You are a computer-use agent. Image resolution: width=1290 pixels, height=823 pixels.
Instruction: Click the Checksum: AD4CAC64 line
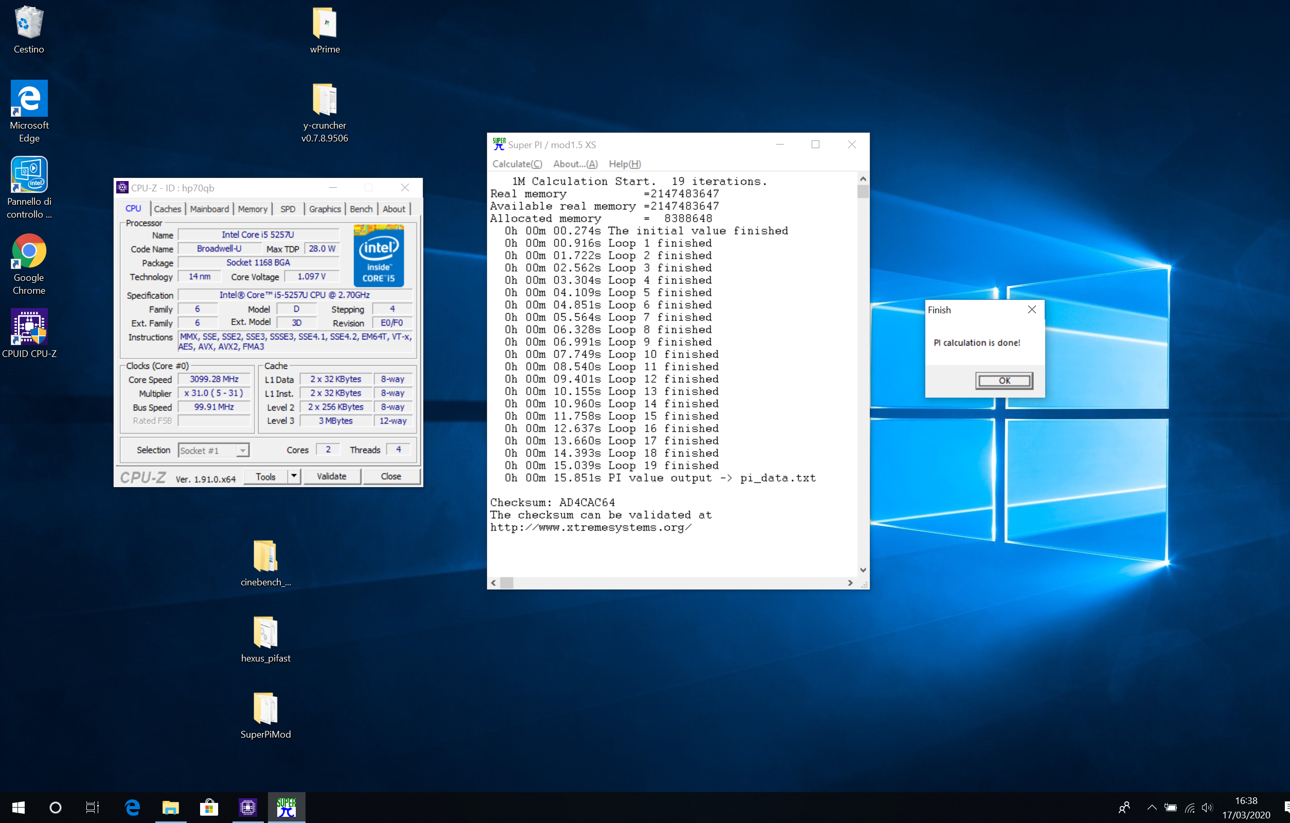tap(552, 503)
